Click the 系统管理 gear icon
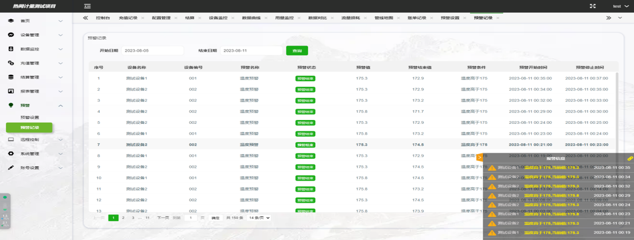The image size is (634, 240). tap(11, 154)
